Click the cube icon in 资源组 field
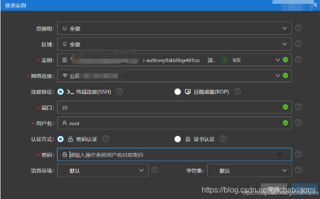The image size is (320, 199). (65, 29)
